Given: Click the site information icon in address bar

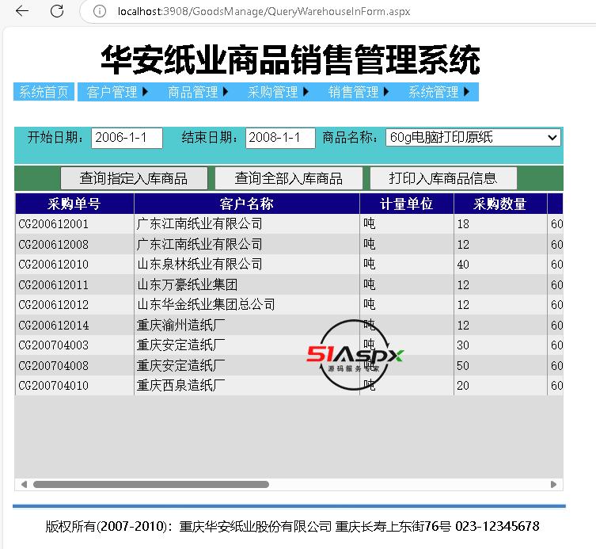Looking at the screenshot, I should coord(99,11).
